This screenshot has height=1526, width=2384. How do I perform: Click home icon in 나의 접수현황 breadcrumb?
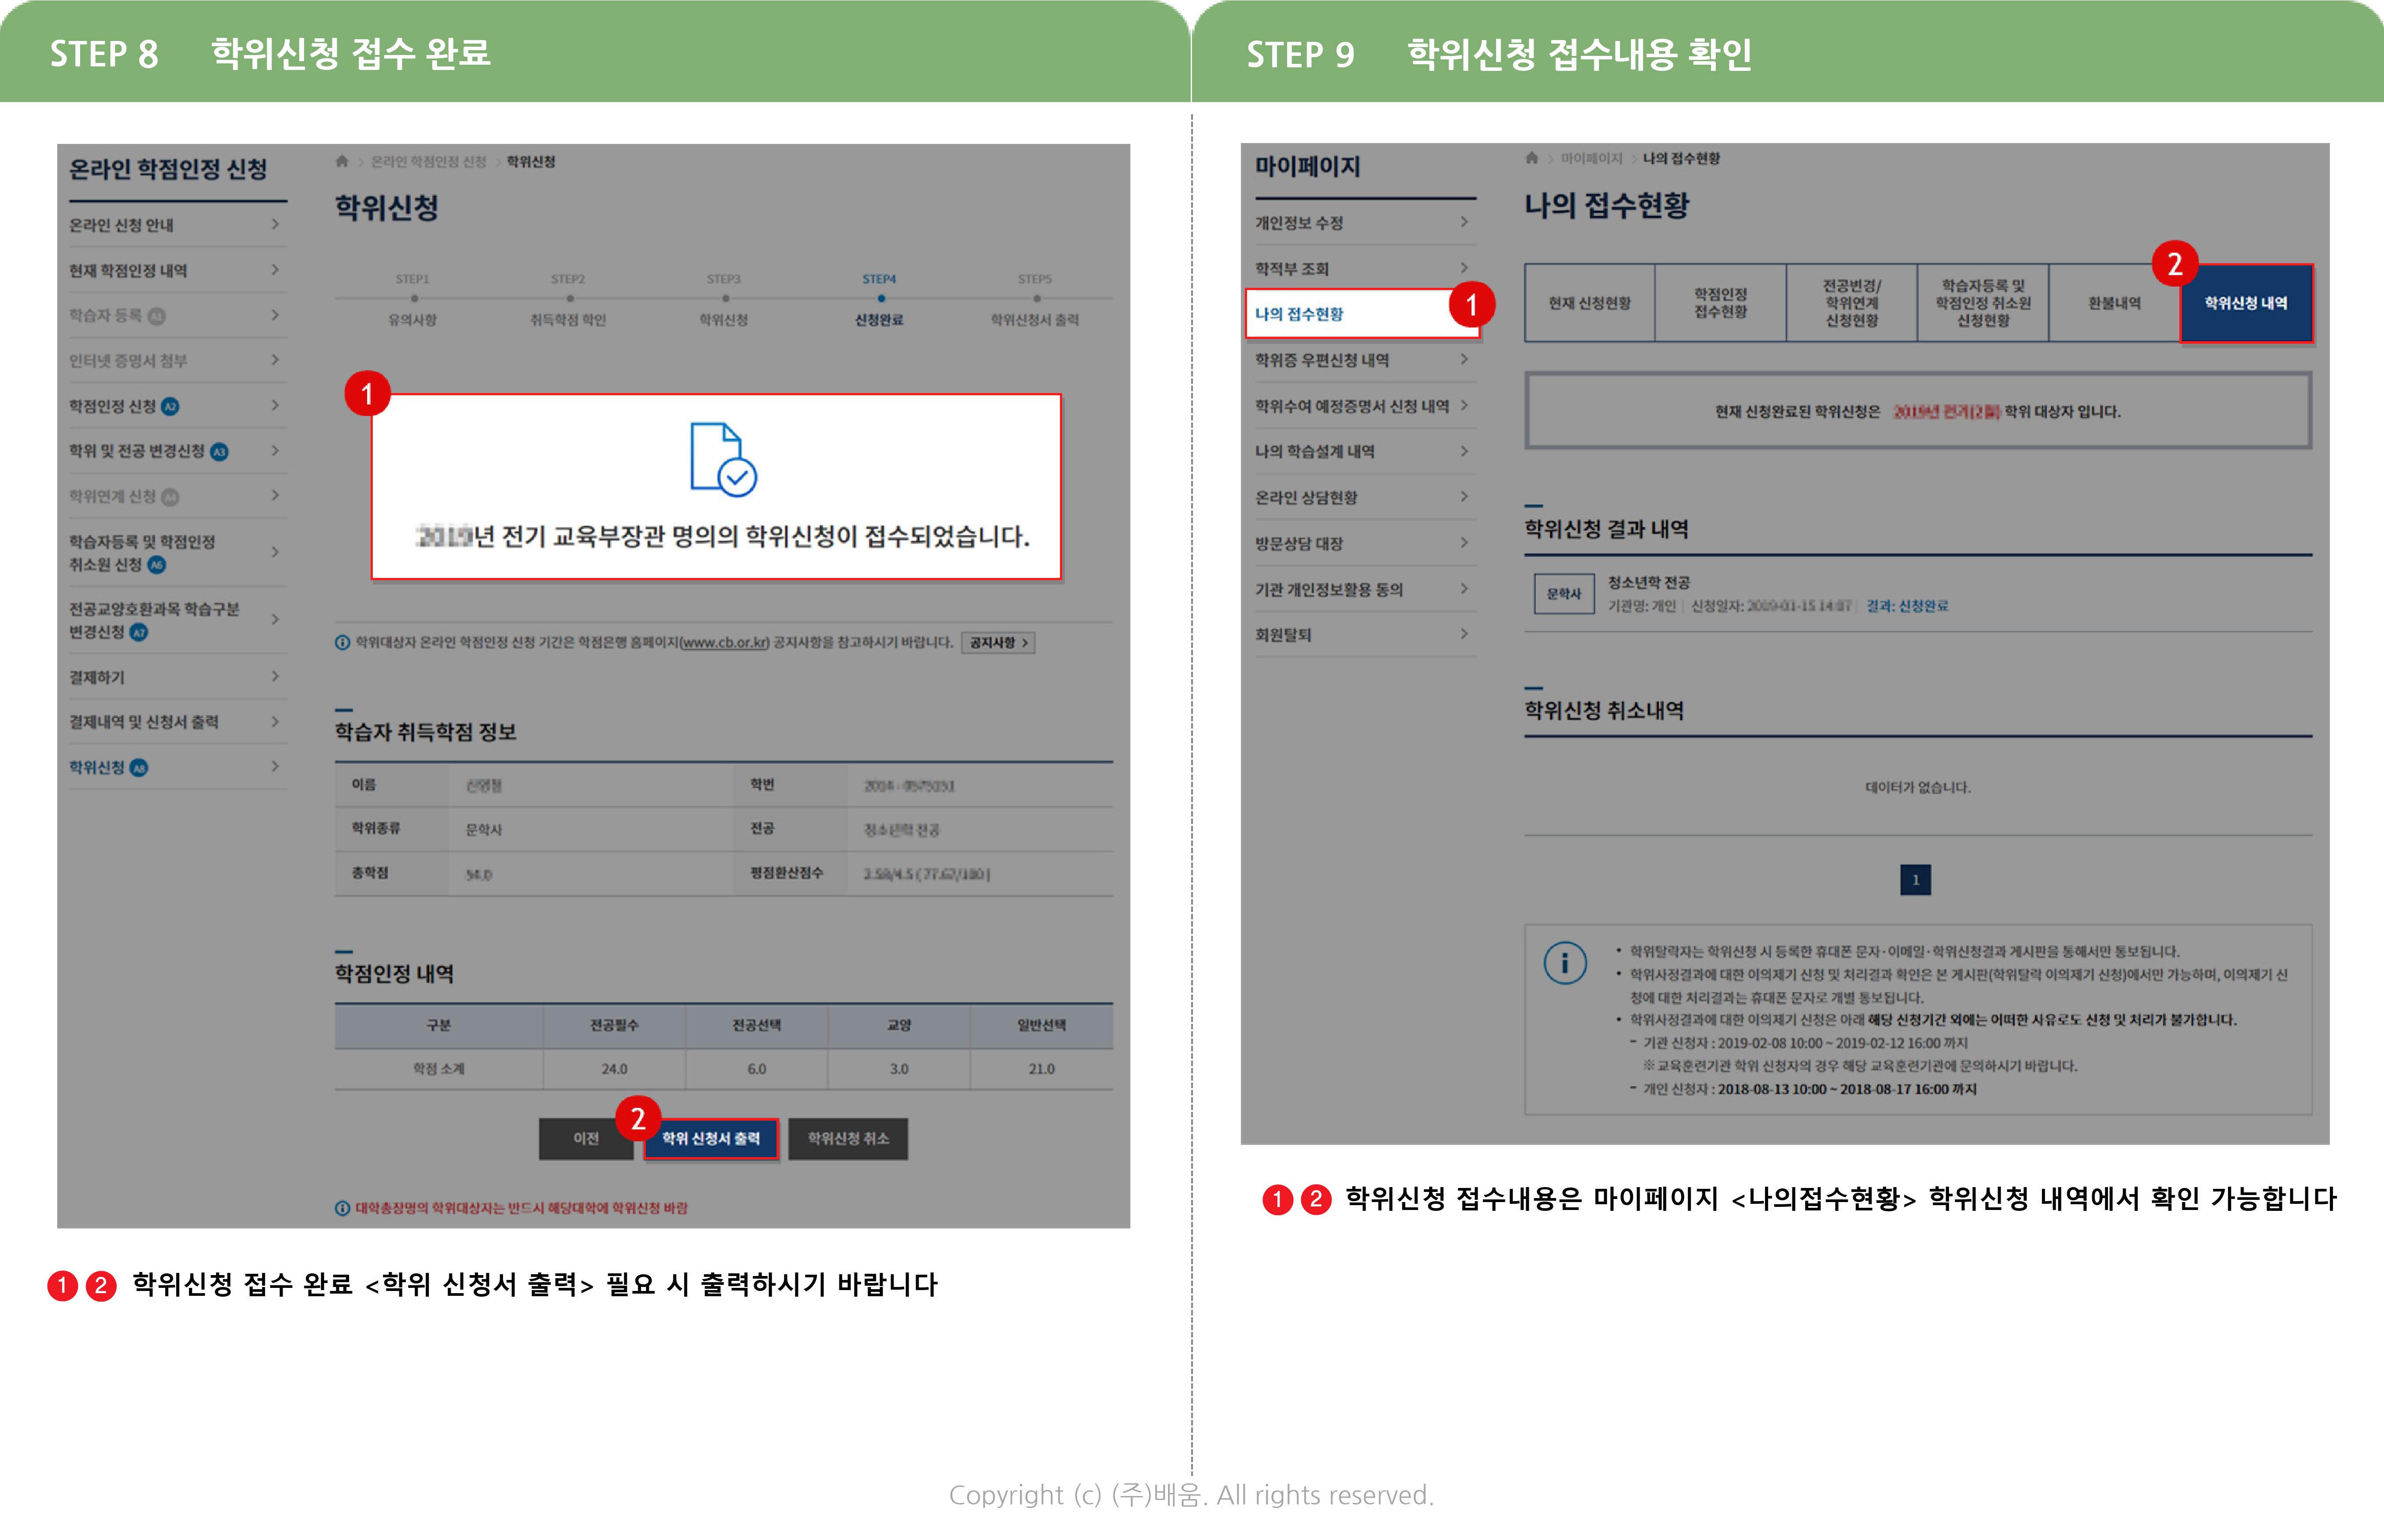point(1531,158)
